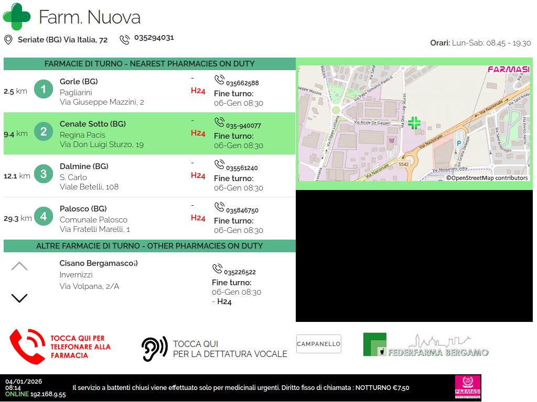Viewport: 537px width, 402px height.
Task: Select the number 4 circle for Palosco
Action: coord(44,217)
